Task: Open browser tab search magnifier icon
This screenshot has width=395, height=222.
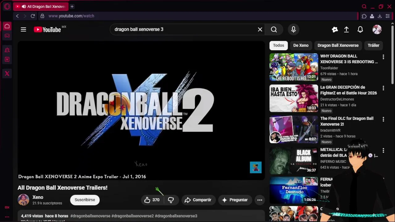Action: (x=364, y=6)
